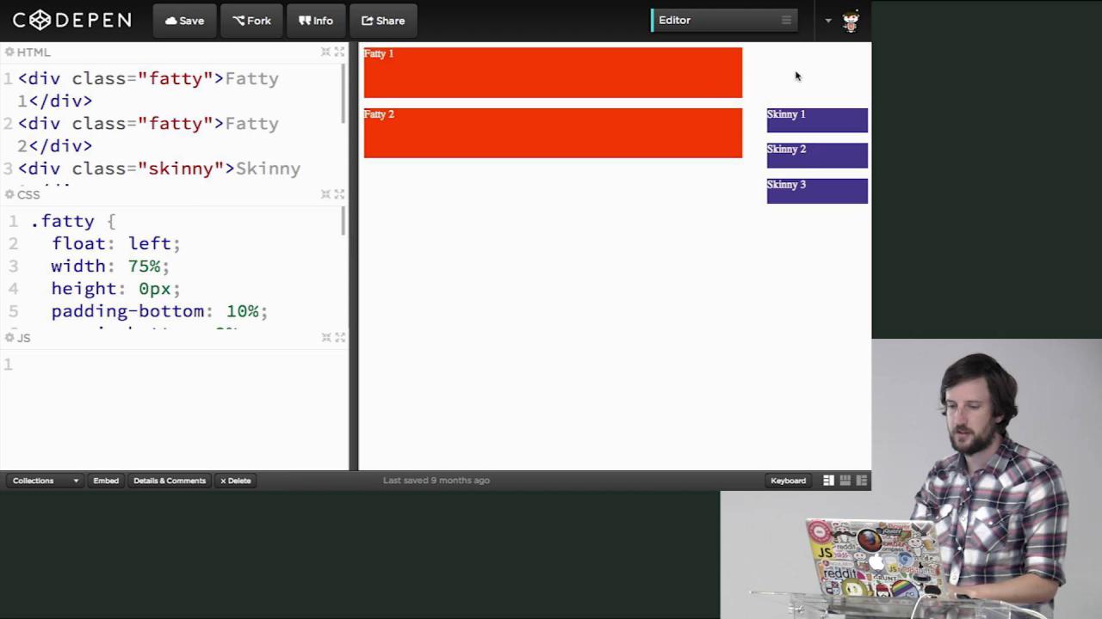Click the Fork button
The width and height of the screenshot is (1102, 619).
[x=251, y=21]
